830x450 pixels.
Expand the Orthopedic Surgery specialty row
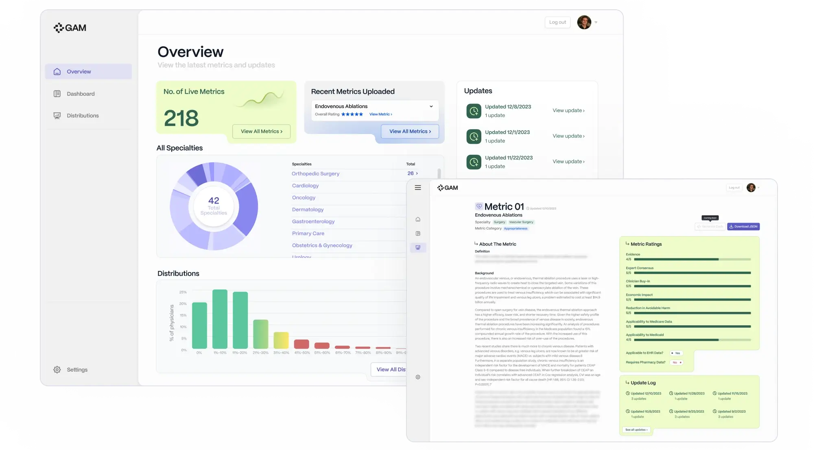coord(416,173)
